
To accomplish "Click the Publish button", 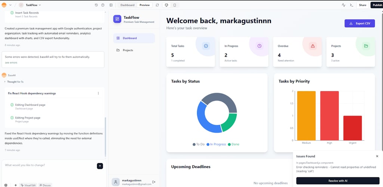I will click(377, 5).
